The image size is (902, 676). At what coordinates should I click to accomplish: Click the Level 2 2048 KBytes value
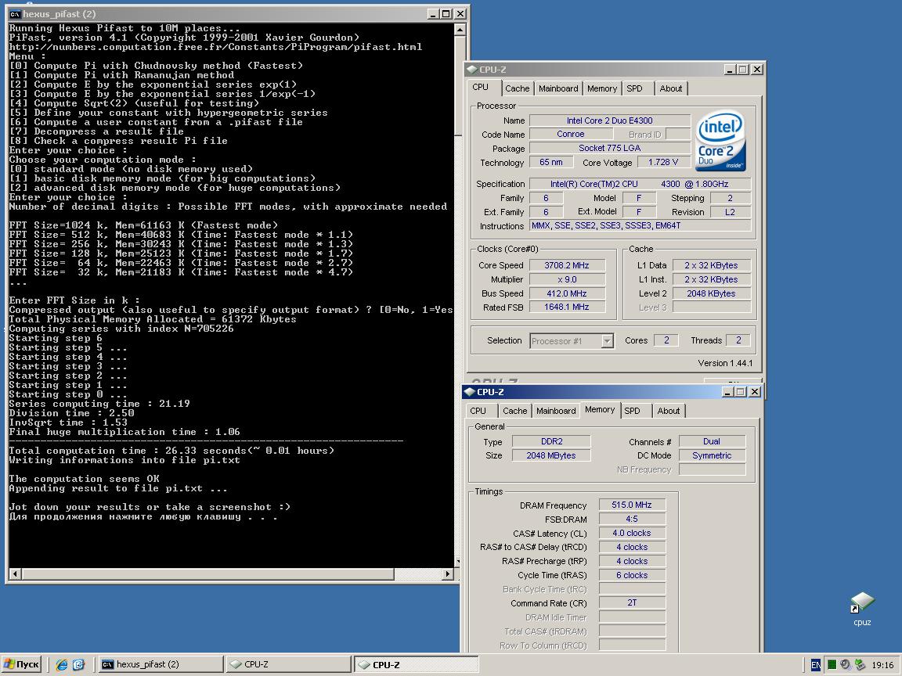(x=711, y=293)
